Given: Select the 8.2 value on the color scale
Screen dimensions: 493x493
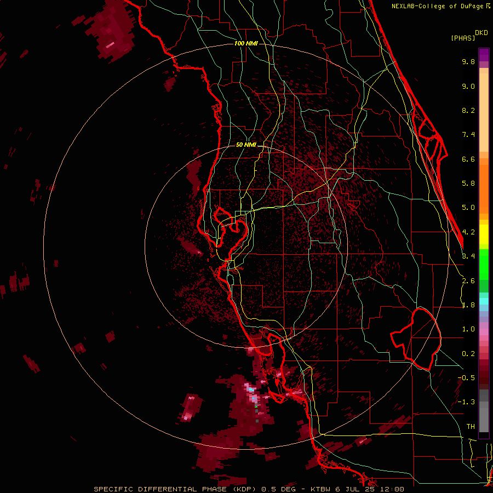Looking at the screenshot, I should point(468,110).
